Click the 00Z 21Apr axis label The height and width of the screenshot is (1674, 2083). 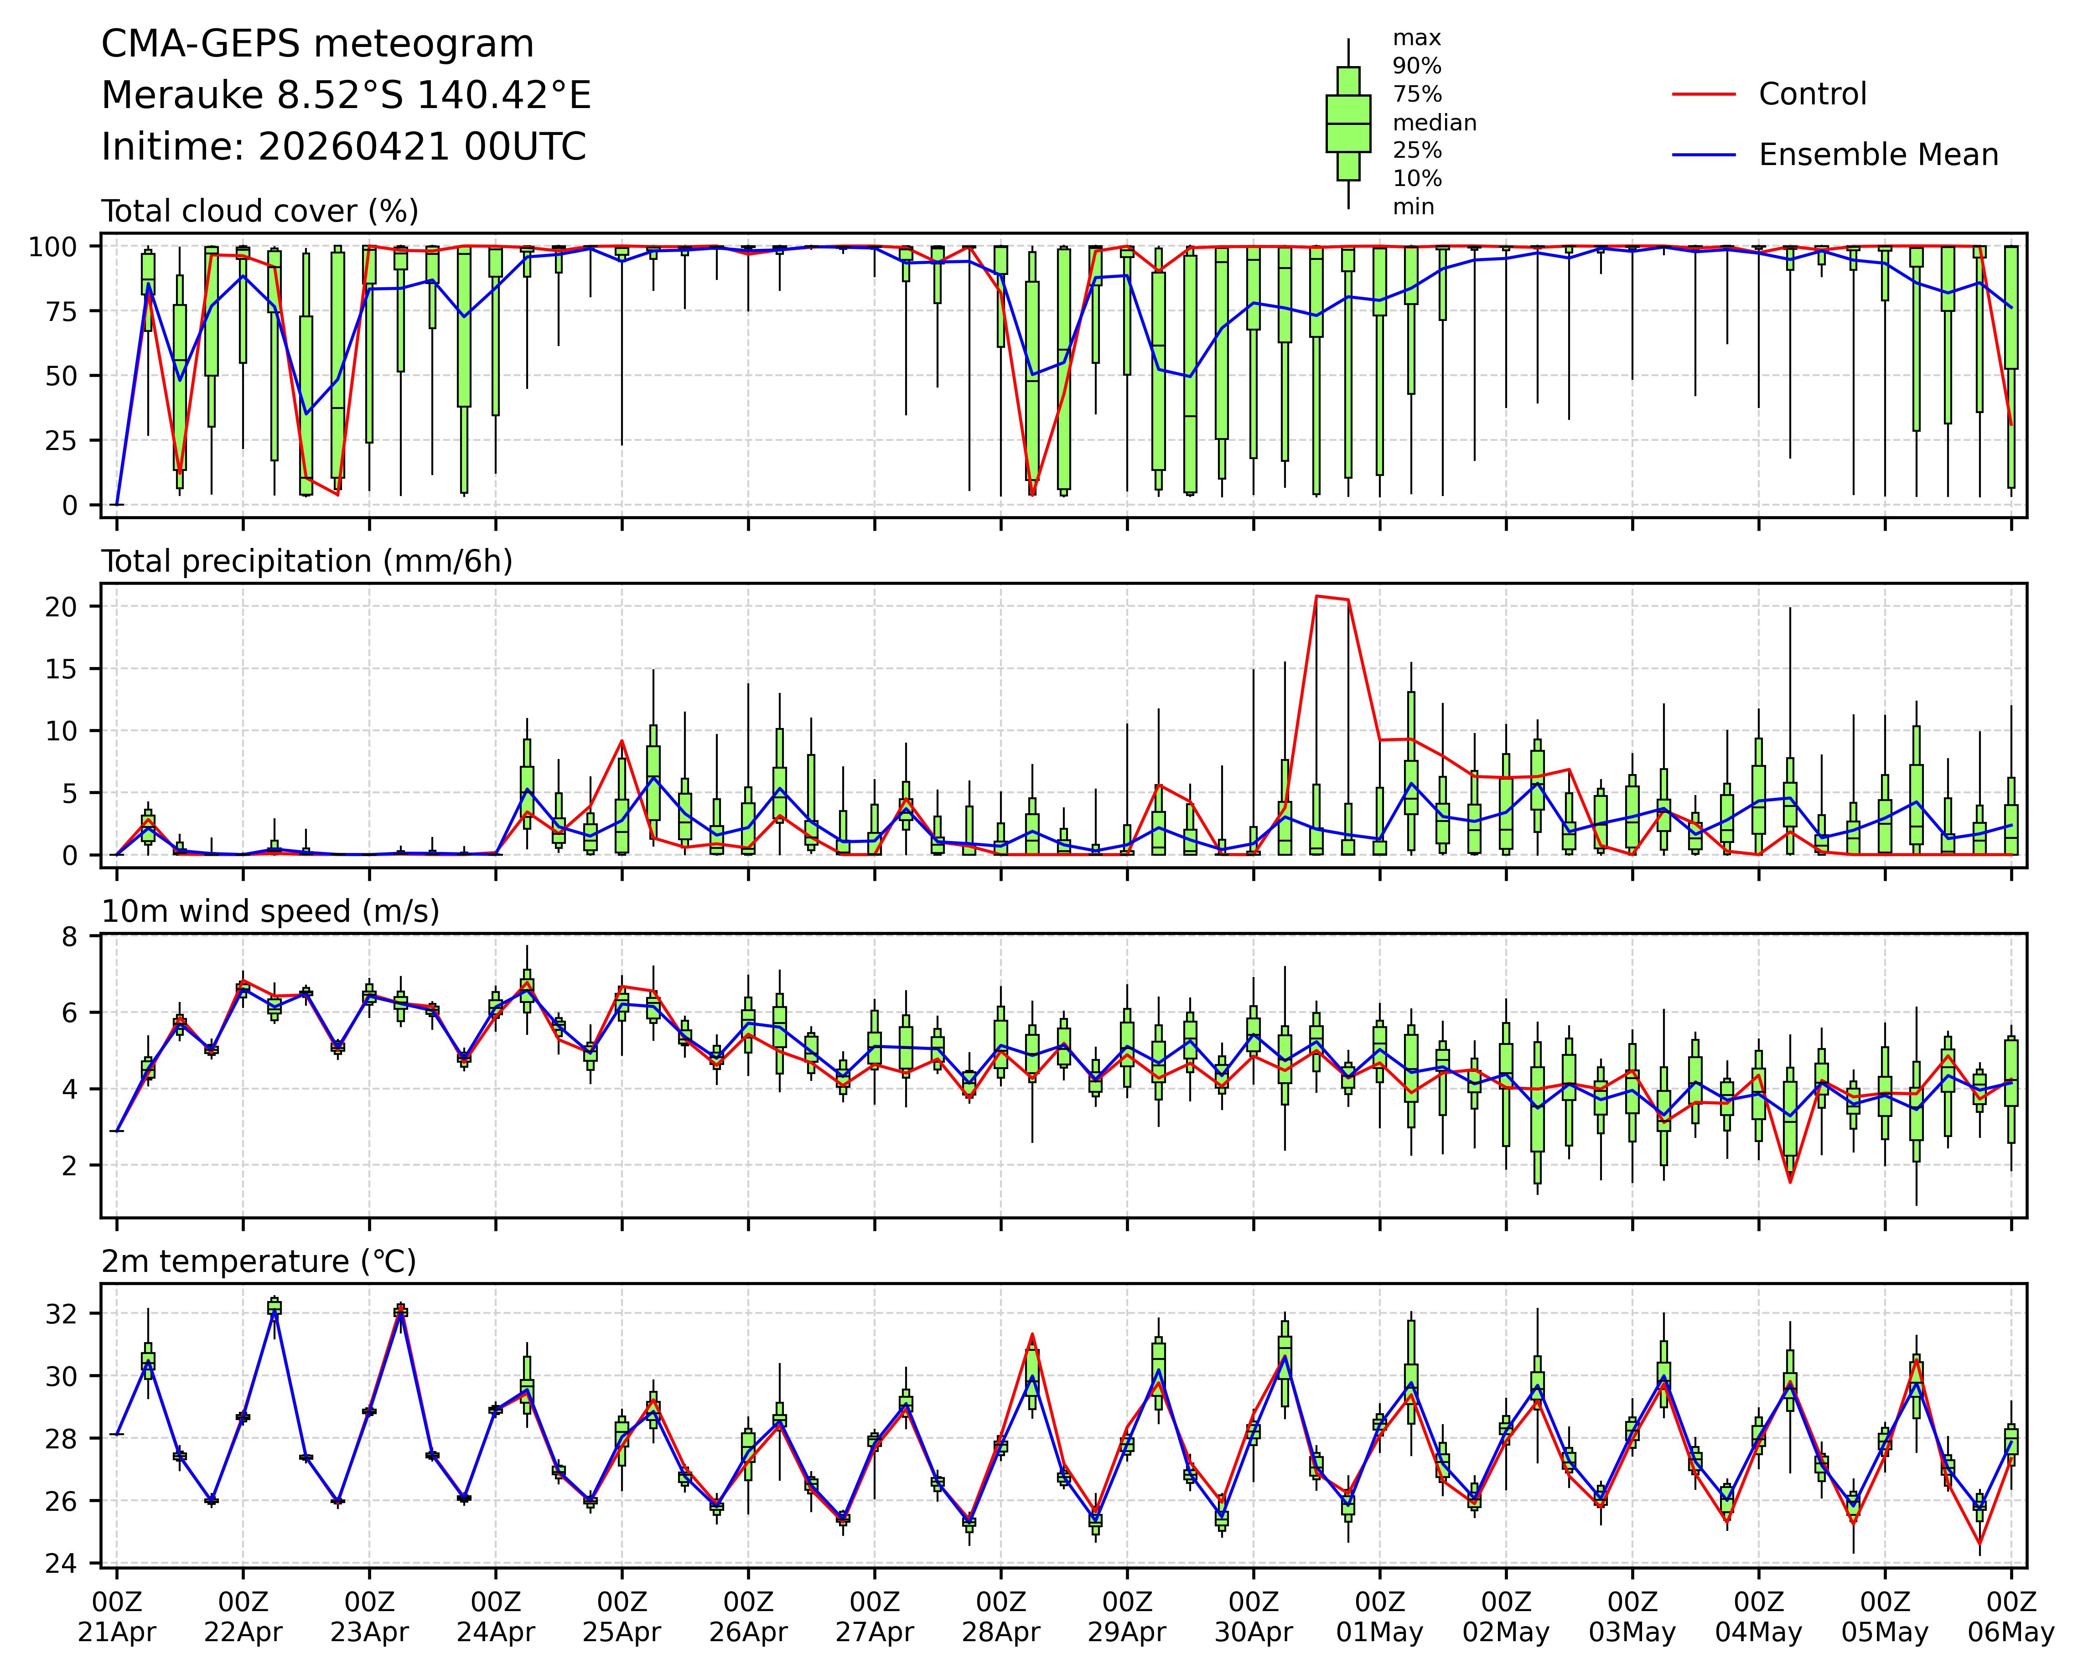[x=117, y=1617]
